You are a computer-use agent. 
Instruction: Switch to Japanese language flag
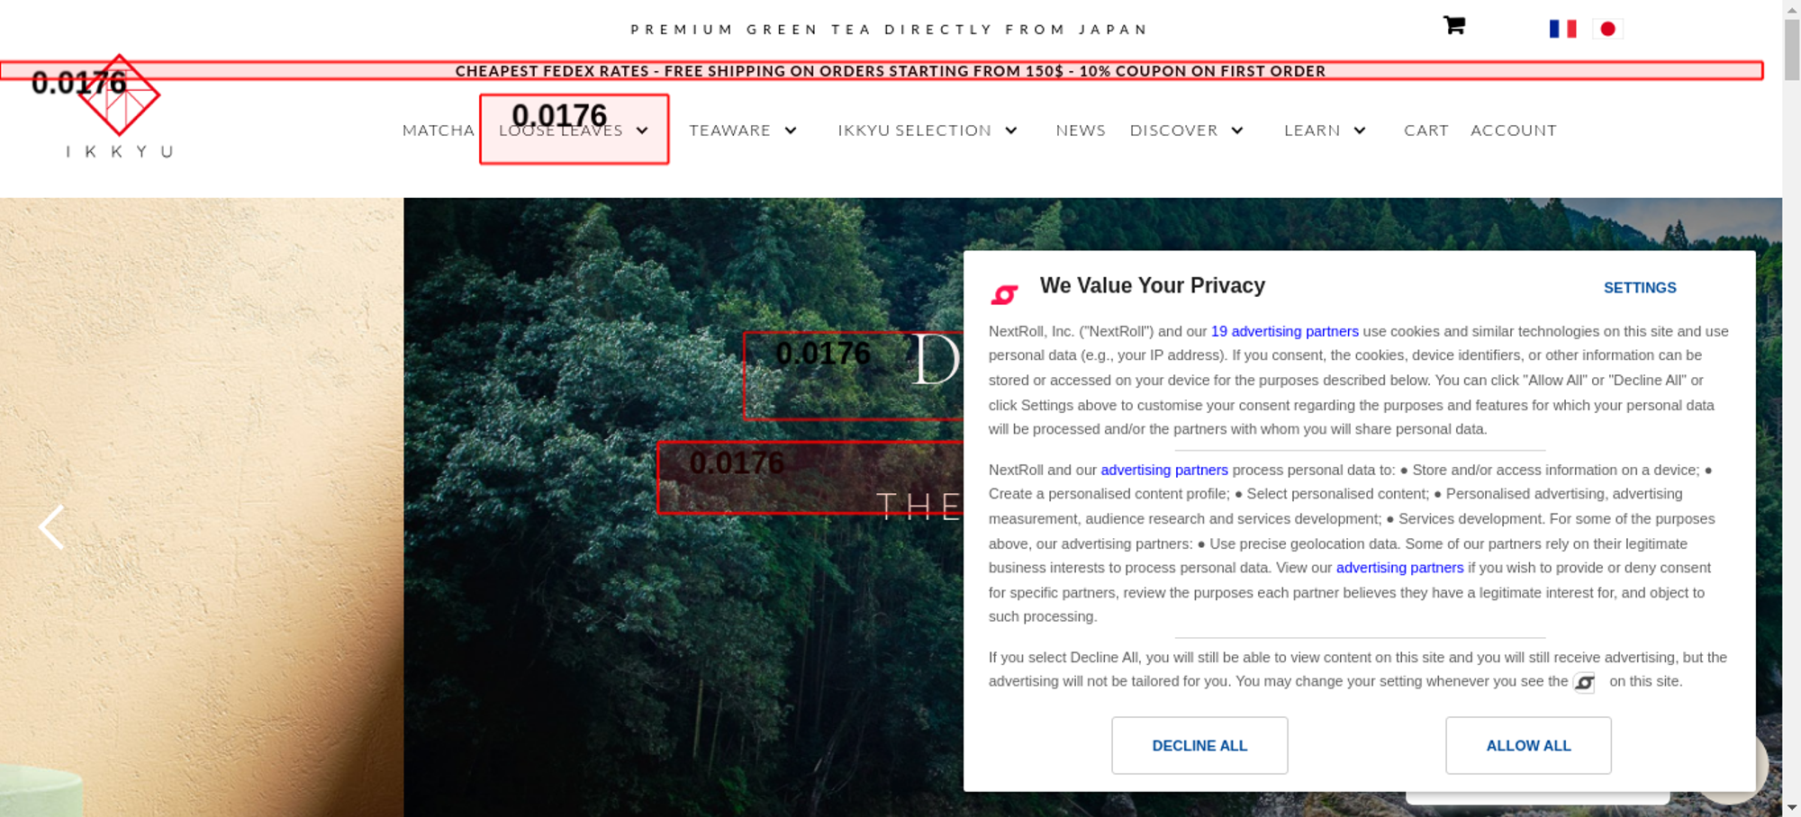coord(1607,29)
